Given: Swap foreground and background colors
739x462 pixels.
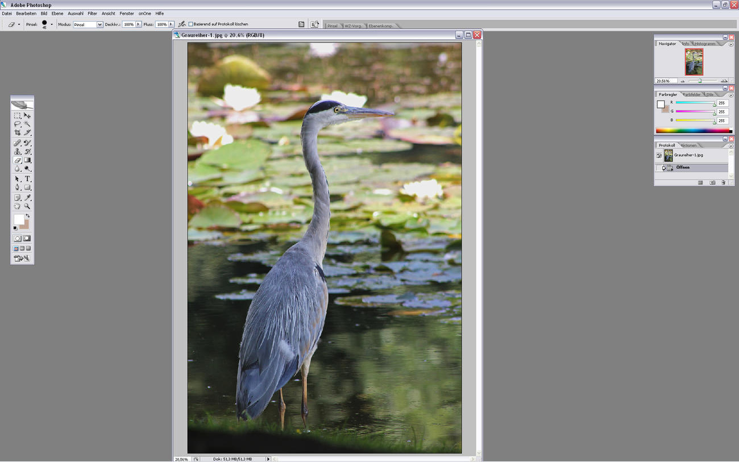Looking at the screenshot, I should tap(27, 216).
